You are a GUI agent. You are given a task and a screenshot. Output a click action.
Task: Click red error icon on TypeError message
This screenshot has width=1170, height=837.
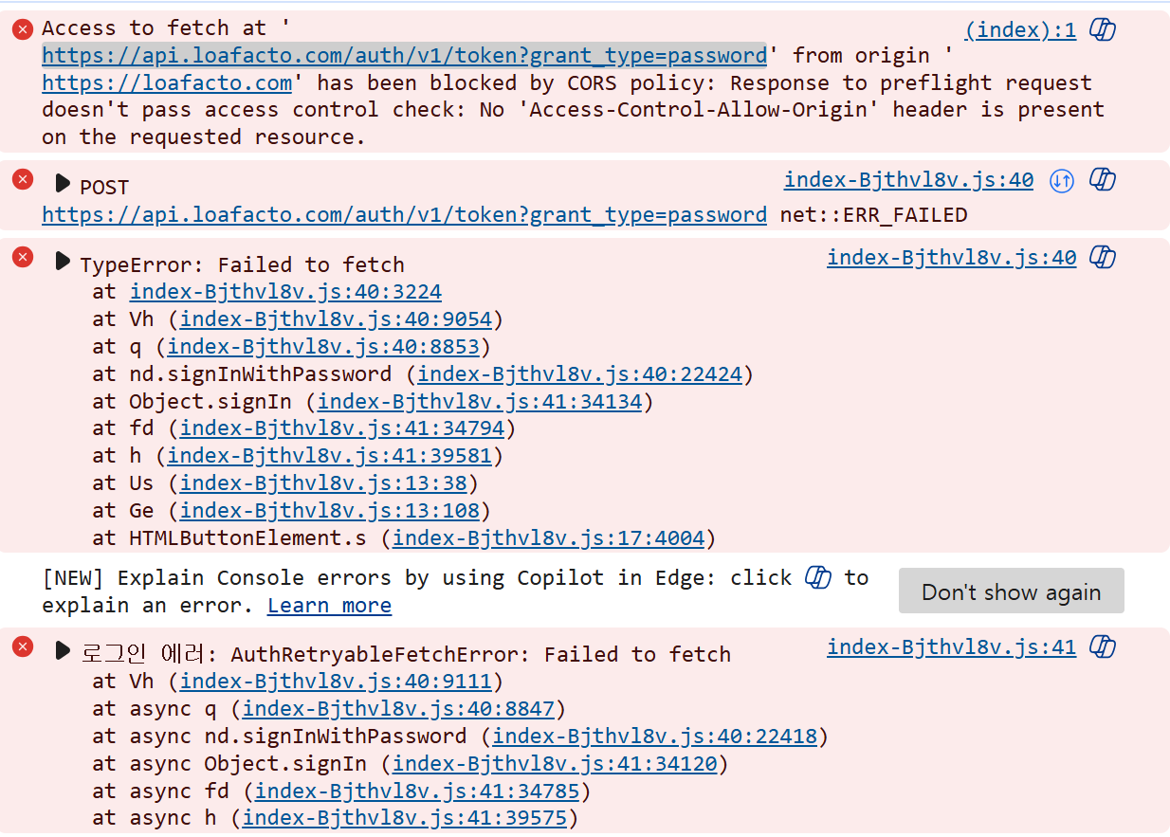coord(23,257)
